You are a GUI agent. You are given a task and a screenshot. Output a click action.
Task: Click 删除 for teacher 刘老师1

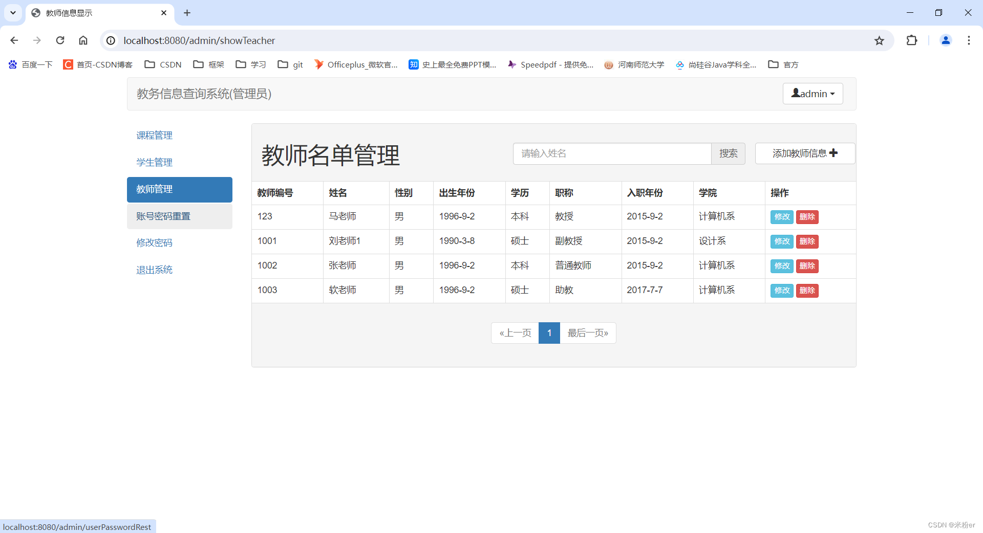pyautogui.click(x=807, y=241)
